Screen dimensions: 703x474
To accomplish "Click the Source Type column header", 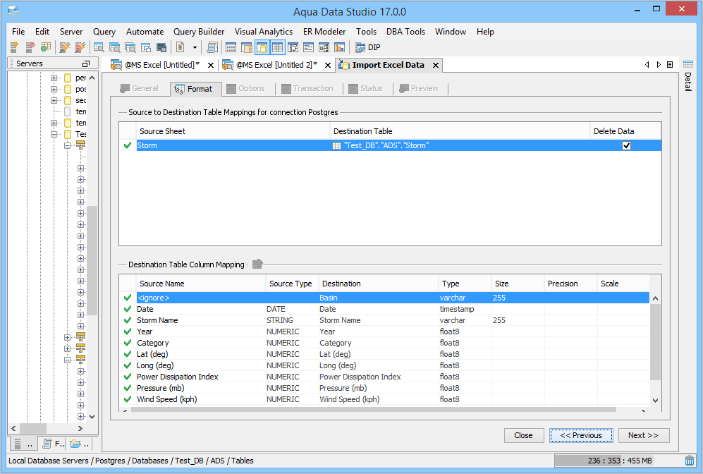I will [x=292, y=284].
